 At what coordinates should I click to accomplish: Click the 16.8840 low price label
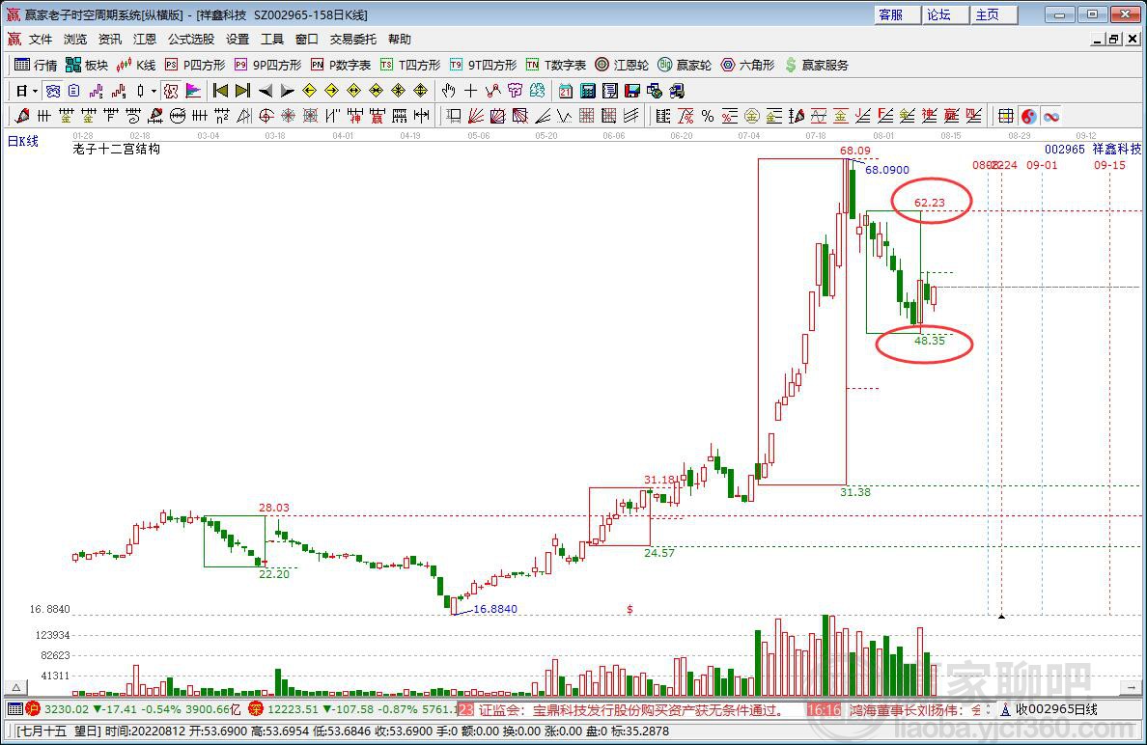click(495, 609)
